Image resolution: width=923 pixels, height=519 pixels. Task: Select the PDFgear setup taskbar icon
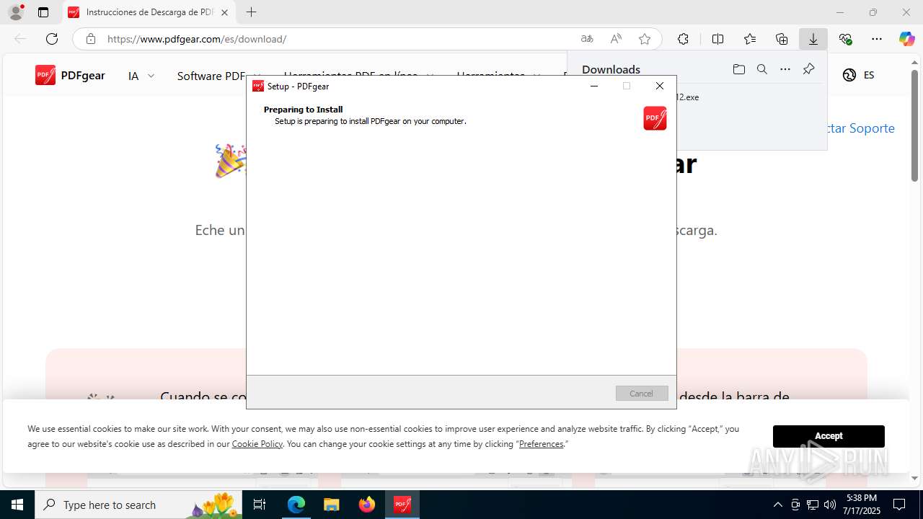pyautogui.click(x=402, y=505)
